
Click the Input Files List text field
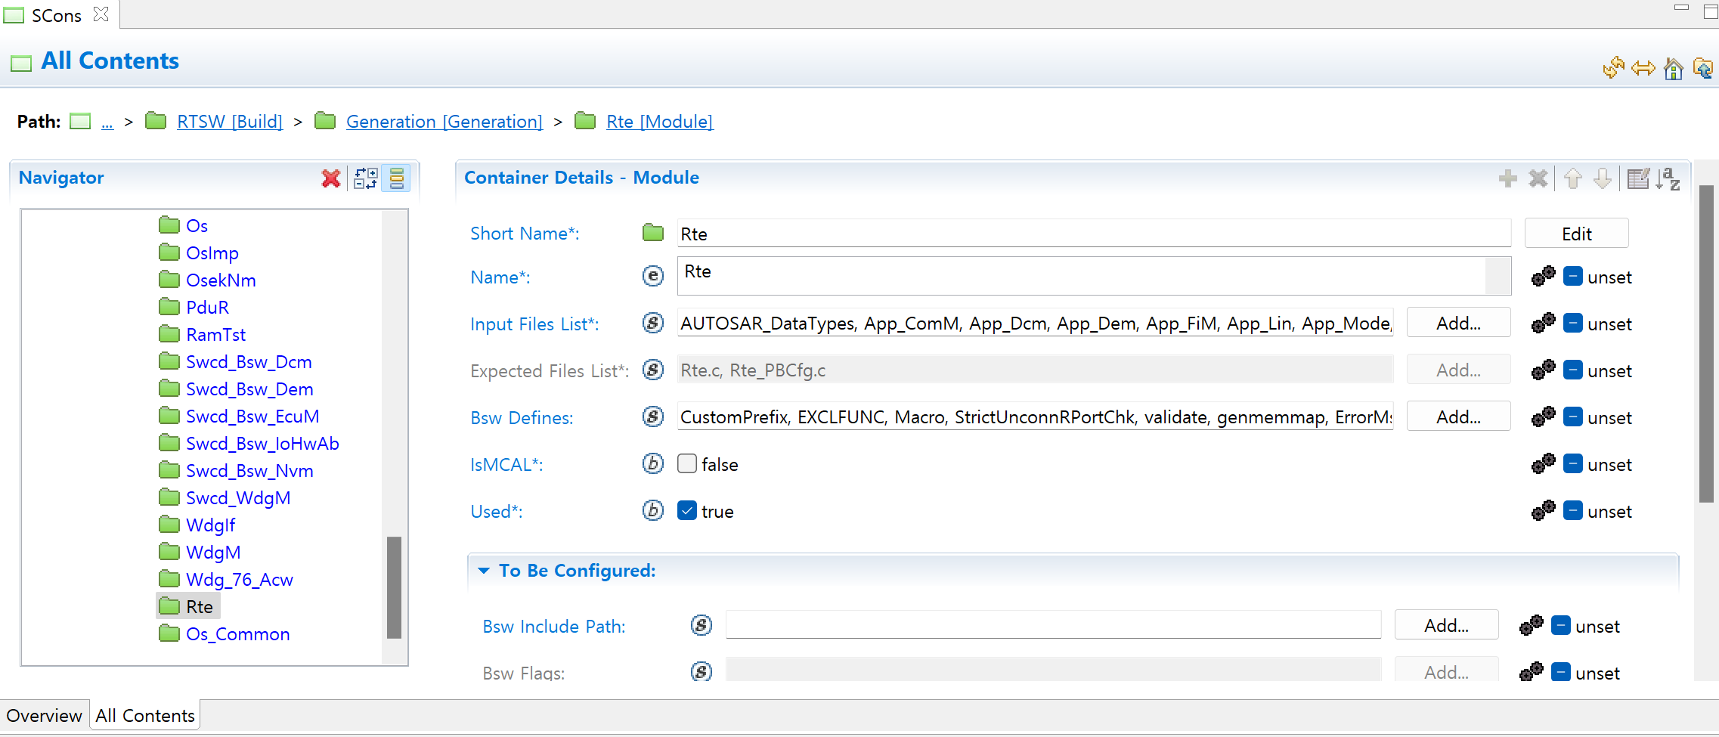click(x=1036, y=324)
